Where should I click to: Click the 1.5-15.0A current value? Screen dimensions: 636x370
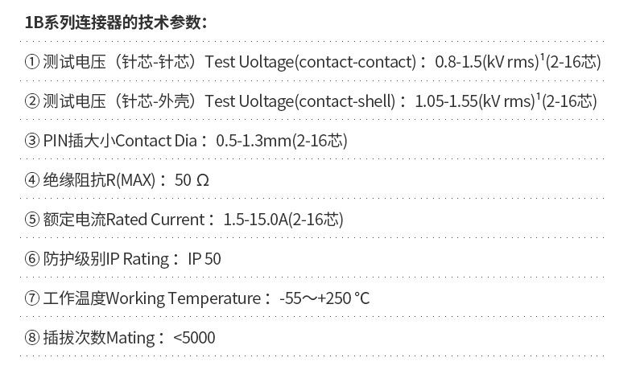(255, 220)
